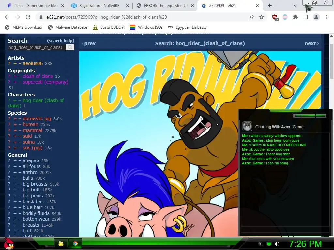Add bottomwear tag with plus sign
Image resolution: width=334 pixels, height=250 pixels.
[x=15, y=219]
